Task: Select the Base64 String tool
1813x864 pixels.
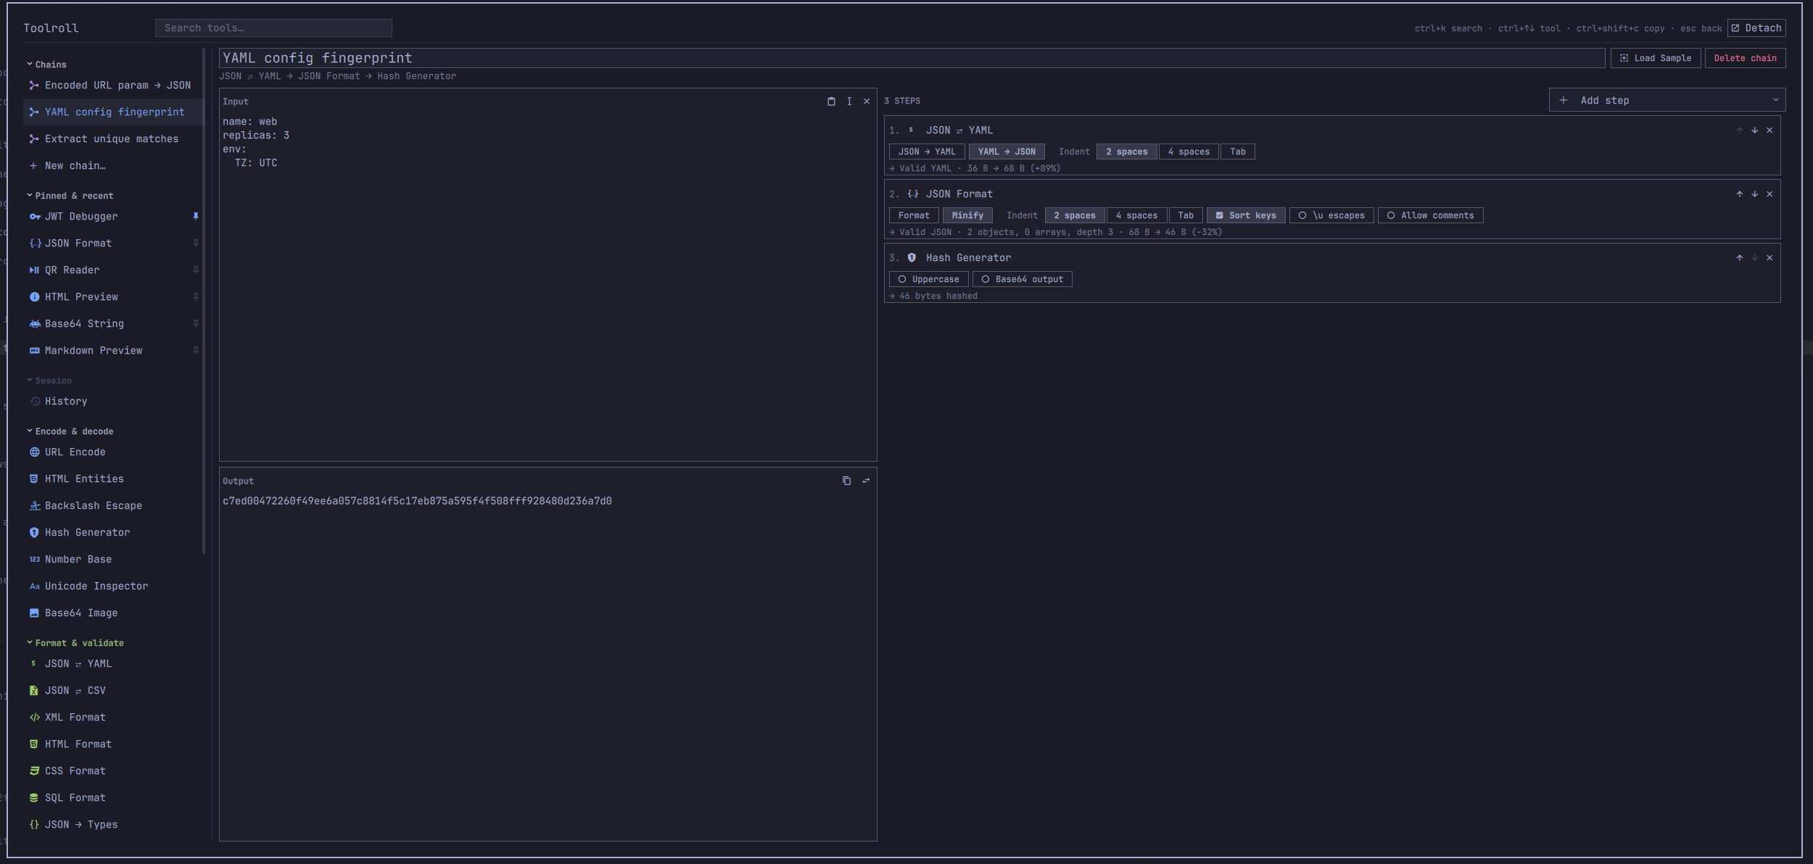Action: [112, 324]
